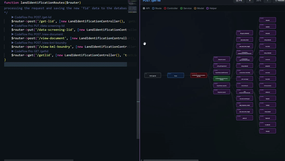285x161 pixels.
Task: Click the 39% zoom level readout
Action: [x=258, y=1]
